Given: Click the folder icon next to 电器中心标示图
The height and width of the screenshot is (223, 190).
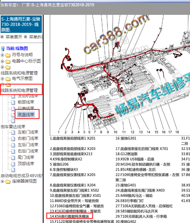Looking at the screenshot, I should click(8, 62).
